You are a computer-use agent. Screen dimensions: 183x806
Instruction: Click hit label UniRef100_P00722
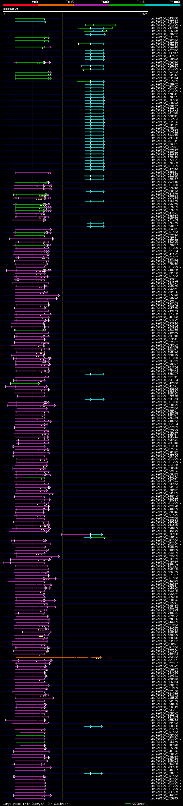(164, 132)
